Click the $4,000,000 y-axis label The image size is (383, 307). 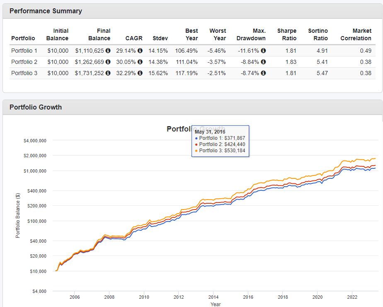pos(35,141)
